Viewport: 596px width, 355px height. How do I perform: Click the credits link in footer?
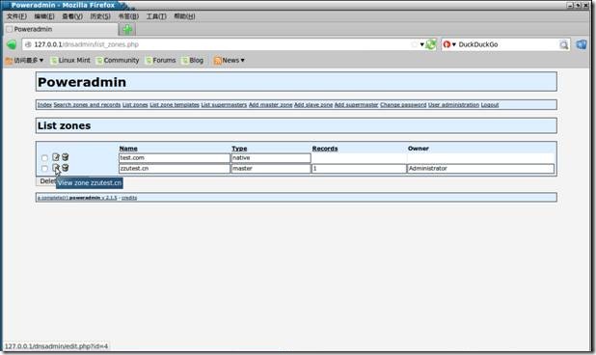129,198
